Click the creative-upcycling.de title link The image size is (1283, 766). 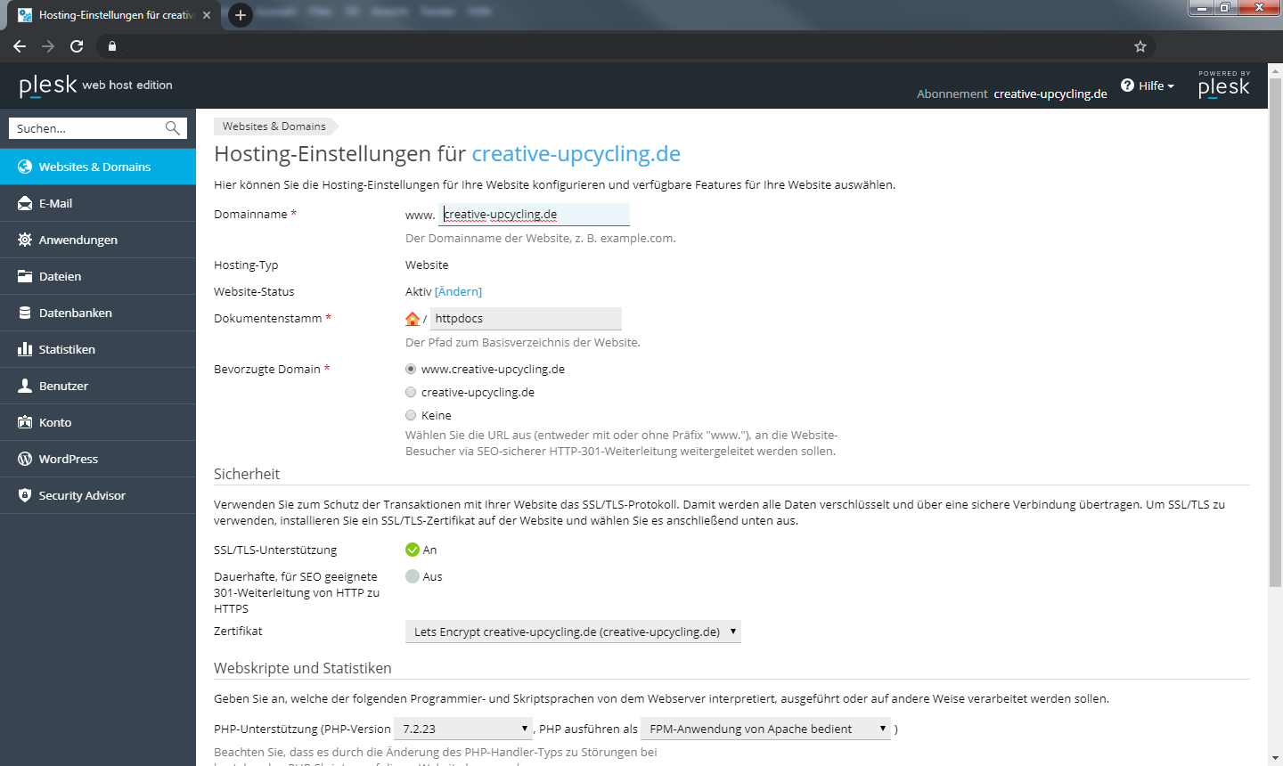tap(576, 153)
